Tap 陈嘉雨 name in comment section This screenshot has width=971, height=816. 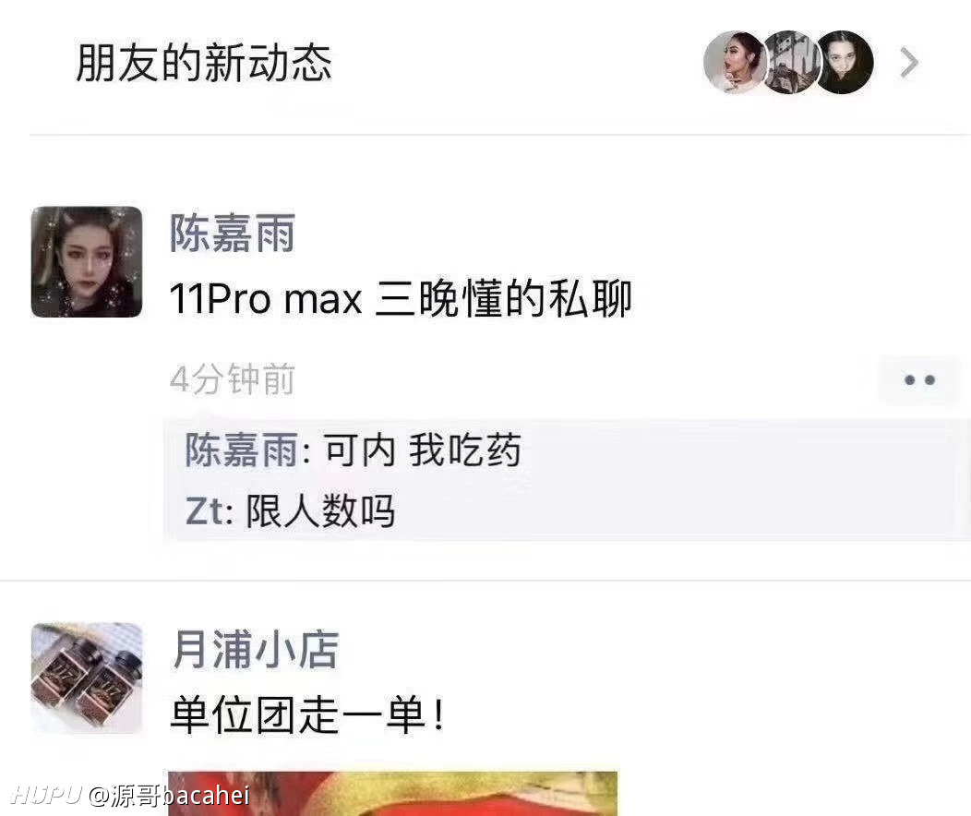(x=242, y=450)
